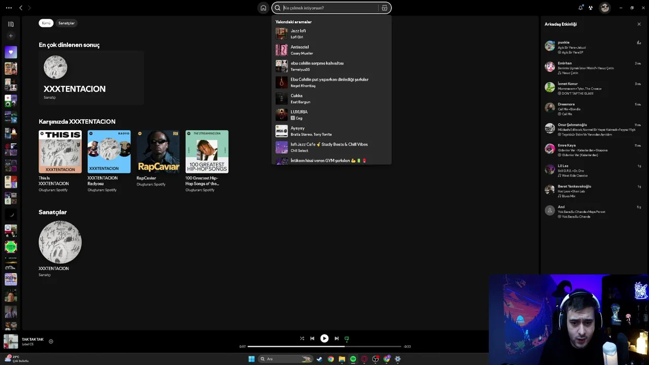Open XXXTENTACION Radyosu playlist
The image size is (649, 365).
click(x=109, y=161)
